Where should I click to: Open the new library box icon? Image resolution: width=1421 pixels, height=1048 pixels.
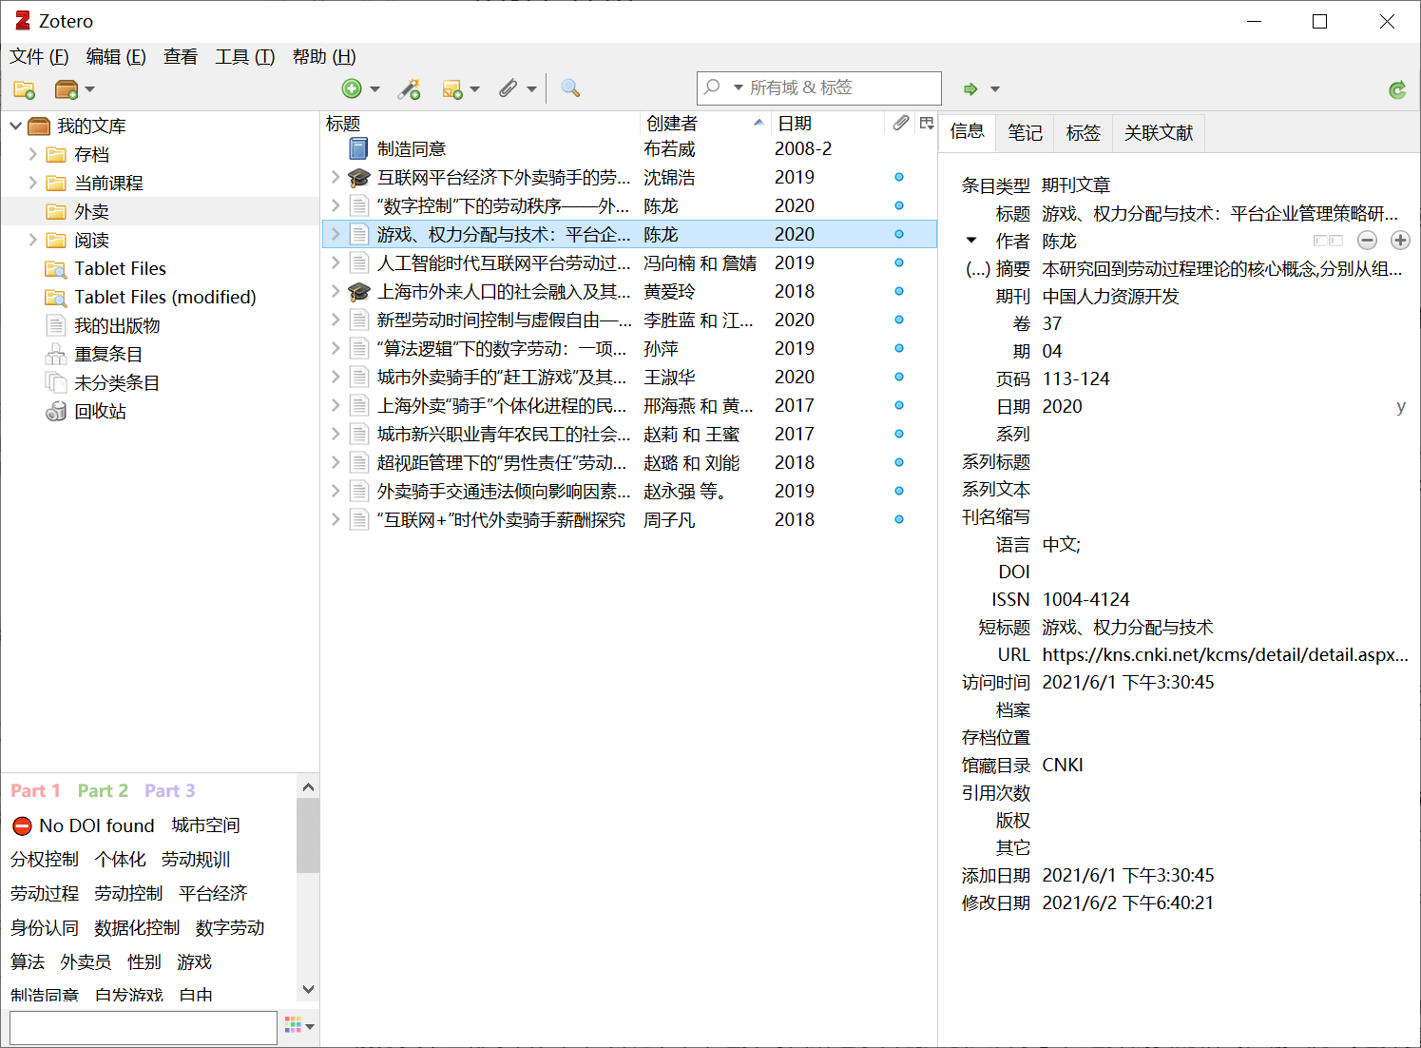point(66,89)
